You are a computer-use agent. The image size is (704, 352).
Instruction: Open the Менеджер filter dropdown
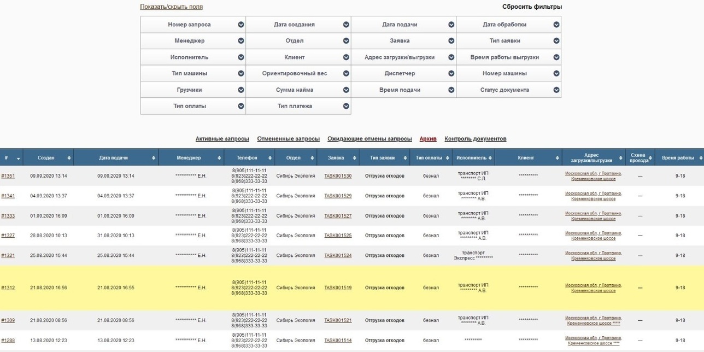pos(240,41)
